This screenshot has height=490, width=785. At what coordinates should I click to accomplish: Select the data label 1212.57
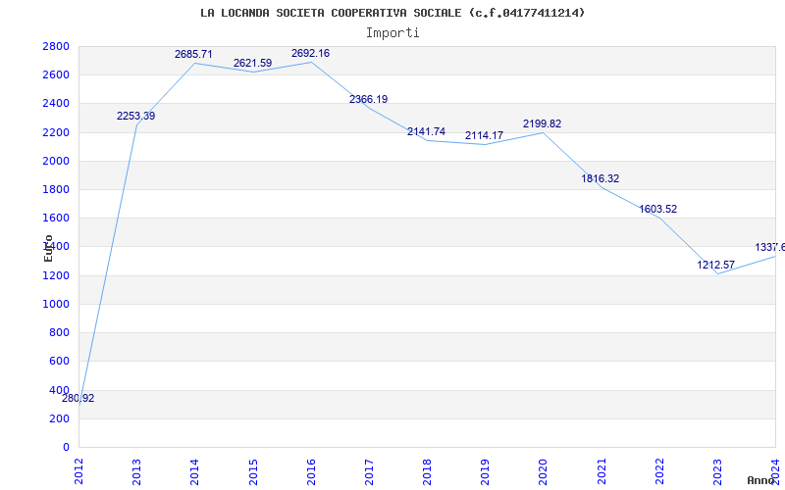point(716,265)
